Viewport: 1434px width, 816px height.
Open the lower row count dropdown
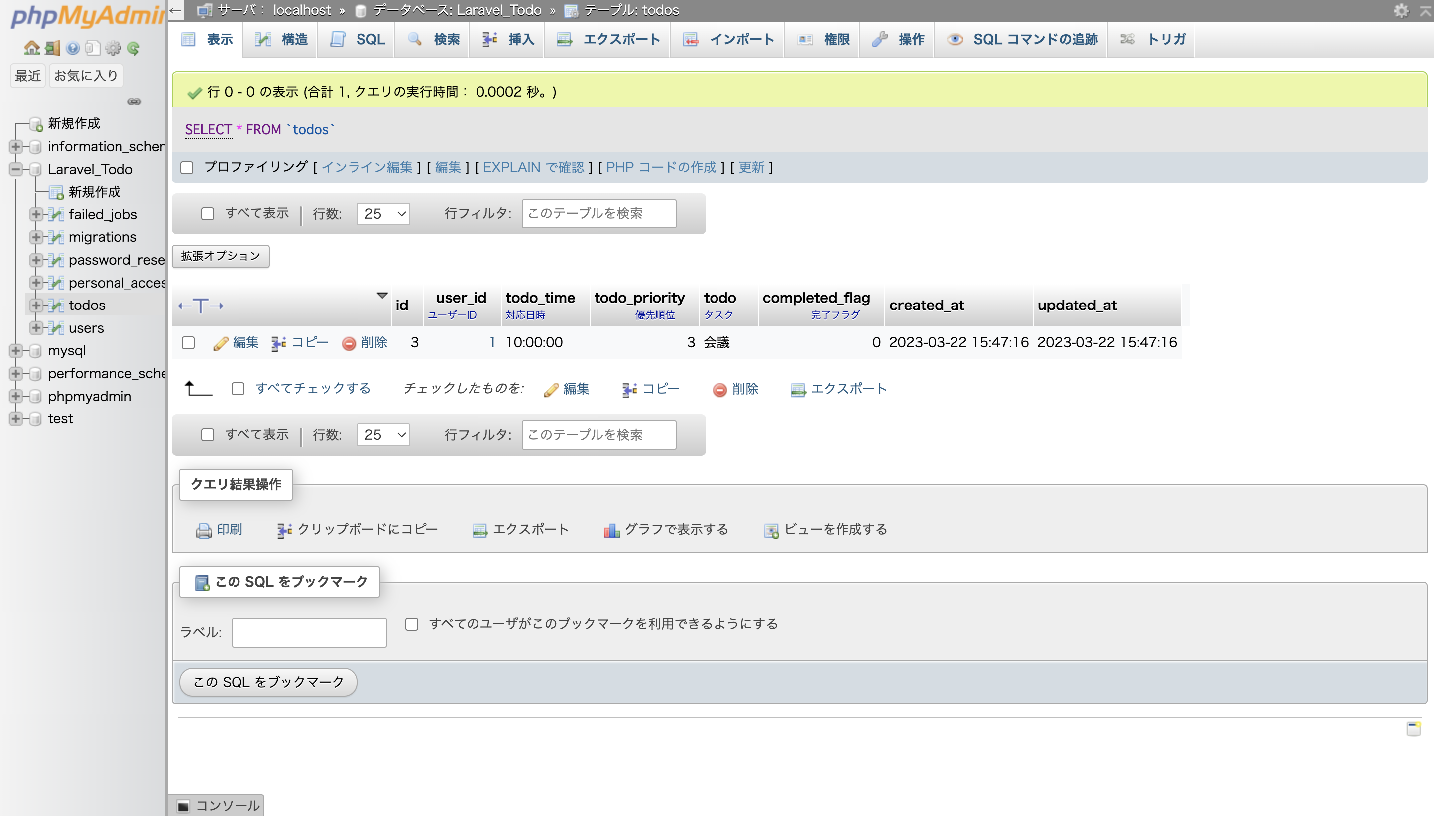point(383,435)
